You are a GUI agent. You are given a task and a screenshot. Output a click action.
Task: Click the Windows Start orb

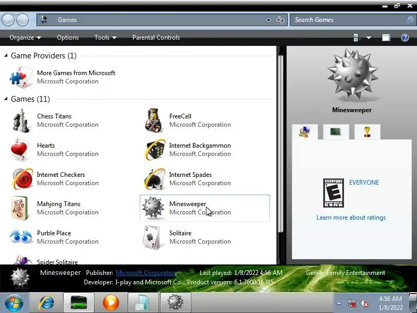tap(14, 303)
